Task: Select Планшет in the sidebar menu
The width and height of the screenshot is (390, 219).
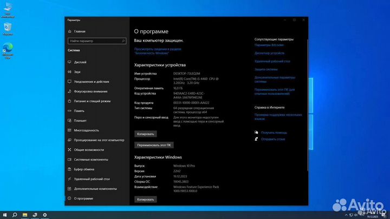Action: pos(80,121)
